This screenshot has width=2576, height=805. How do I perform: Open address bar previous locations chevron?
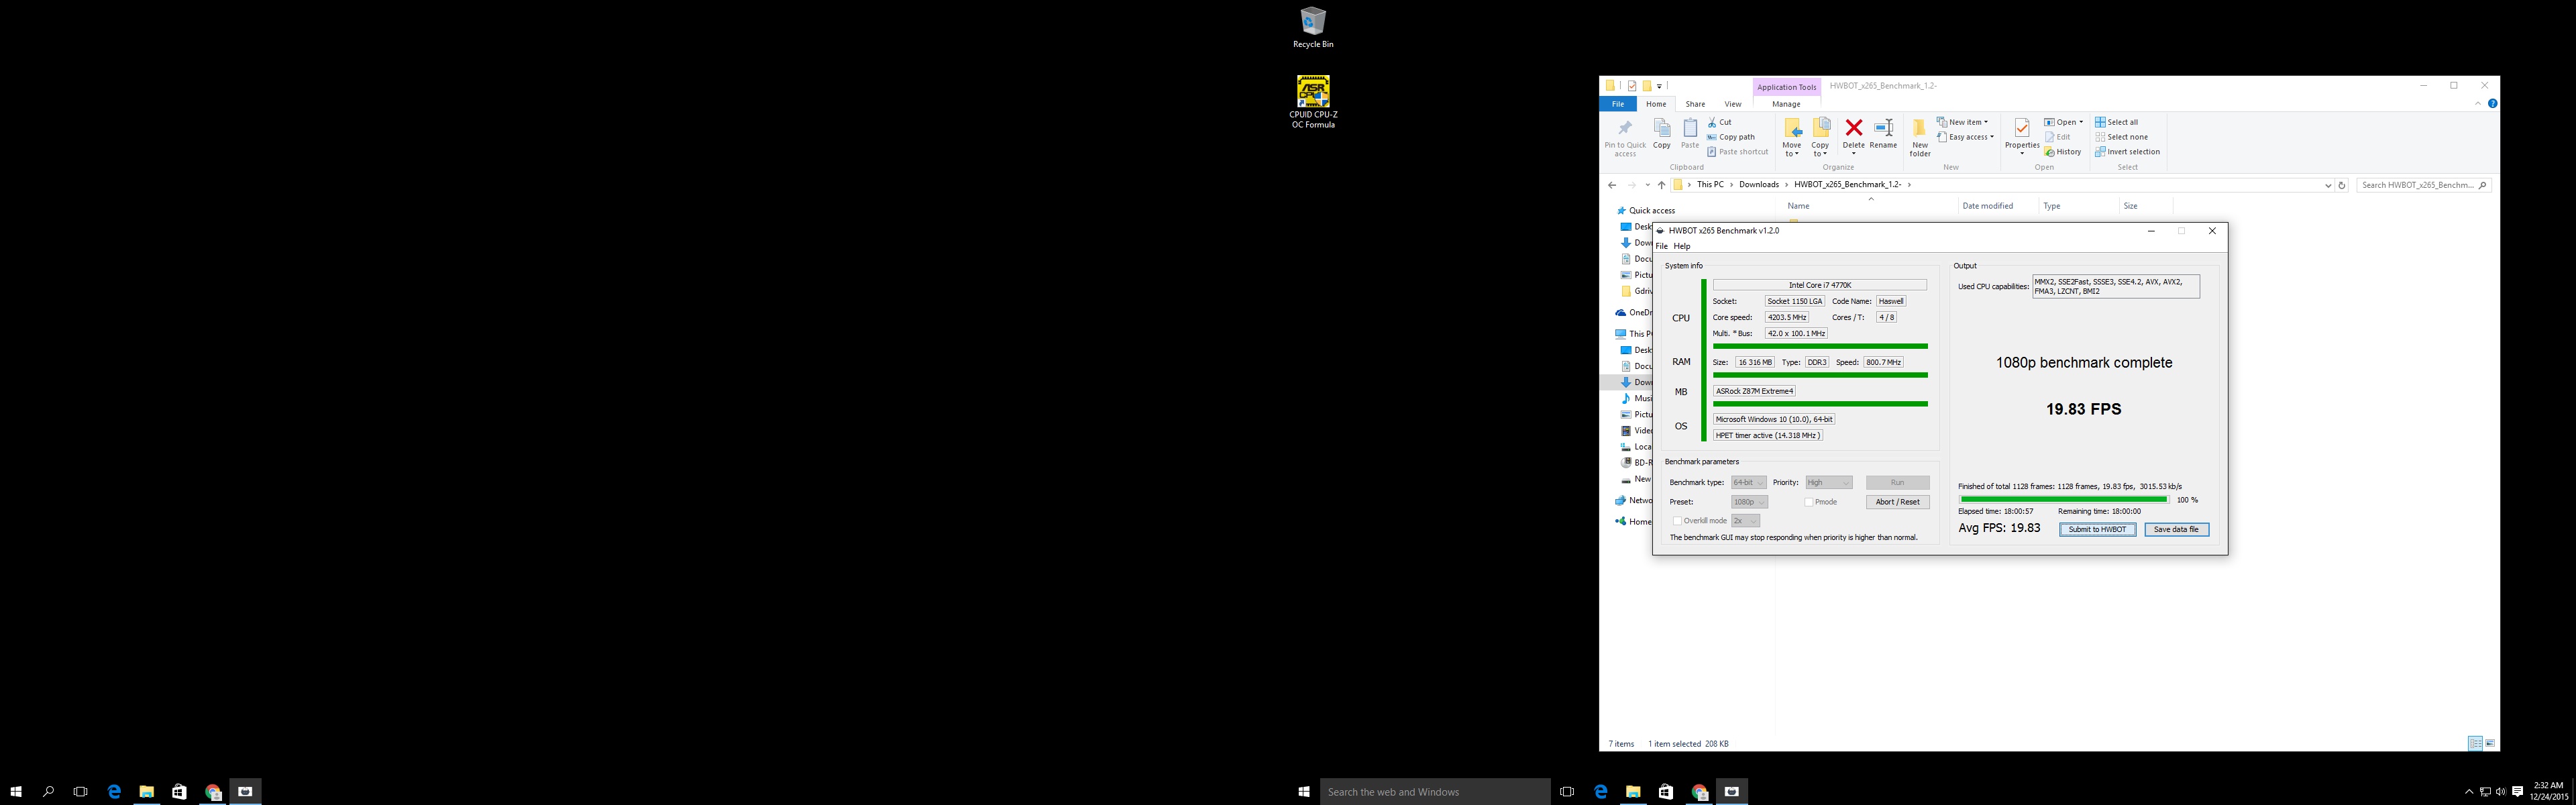[x=2328, y=185]
